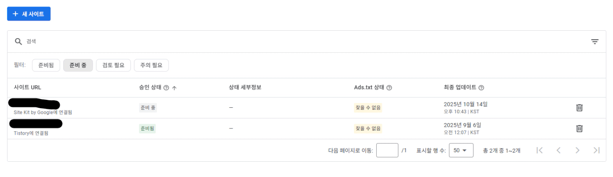
Task: Show help for 최종 업데이트 column
Action: [481, 88]
